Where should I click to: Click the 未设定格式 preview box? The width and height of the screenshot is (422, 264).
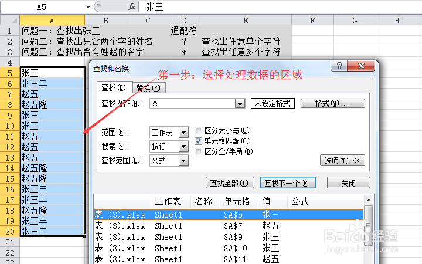273,103
